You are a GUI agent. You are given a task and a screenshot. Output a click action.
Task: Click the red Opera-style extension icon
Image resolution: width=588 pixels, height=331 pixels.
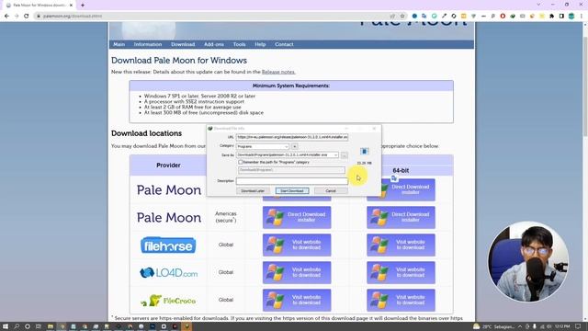(x=503, y=17)
